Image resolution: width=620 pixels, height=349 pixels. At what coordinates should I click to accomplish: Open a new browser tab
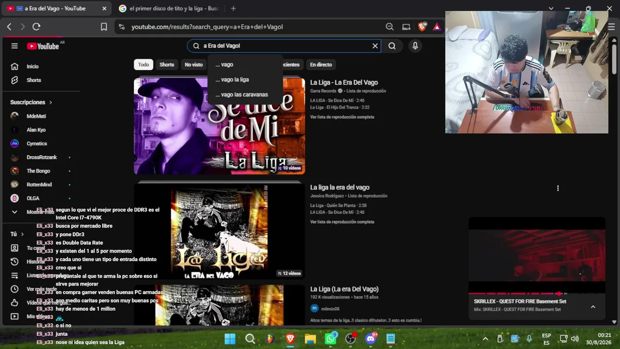(233, 8)
